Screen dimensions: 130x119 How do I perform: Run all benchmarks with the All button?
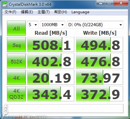point(16,28)
